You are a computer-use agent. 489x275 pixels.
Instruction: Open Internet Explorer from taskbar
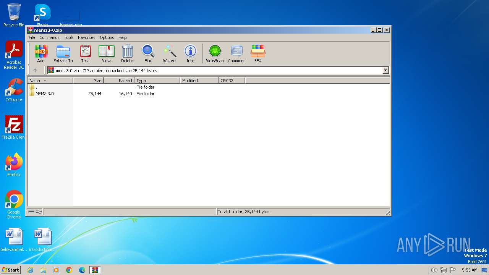30,270
